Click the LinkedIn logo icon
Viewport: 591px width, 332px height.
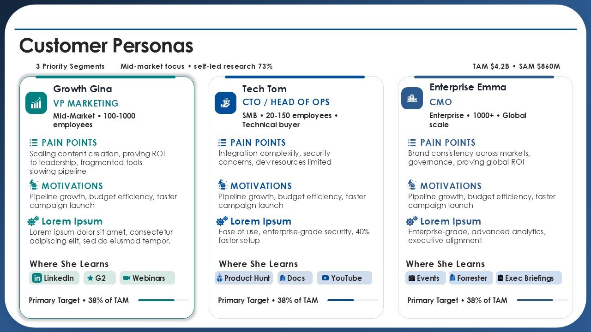[37, 278]
